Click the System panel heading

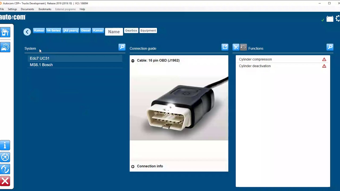pyautogui.click(x=30, y=49)
